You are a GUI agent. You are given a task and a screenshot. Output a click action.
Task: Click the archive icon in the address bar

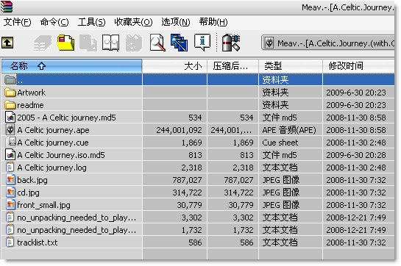pos(269,43)
